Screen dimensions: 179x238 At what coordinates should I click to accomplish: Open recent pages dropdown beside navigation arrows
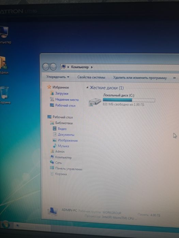pos(58,67)
